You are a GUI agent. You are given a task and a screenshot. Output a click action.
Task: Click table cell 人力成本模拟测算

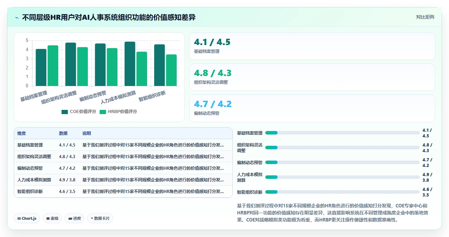[34, 180]
